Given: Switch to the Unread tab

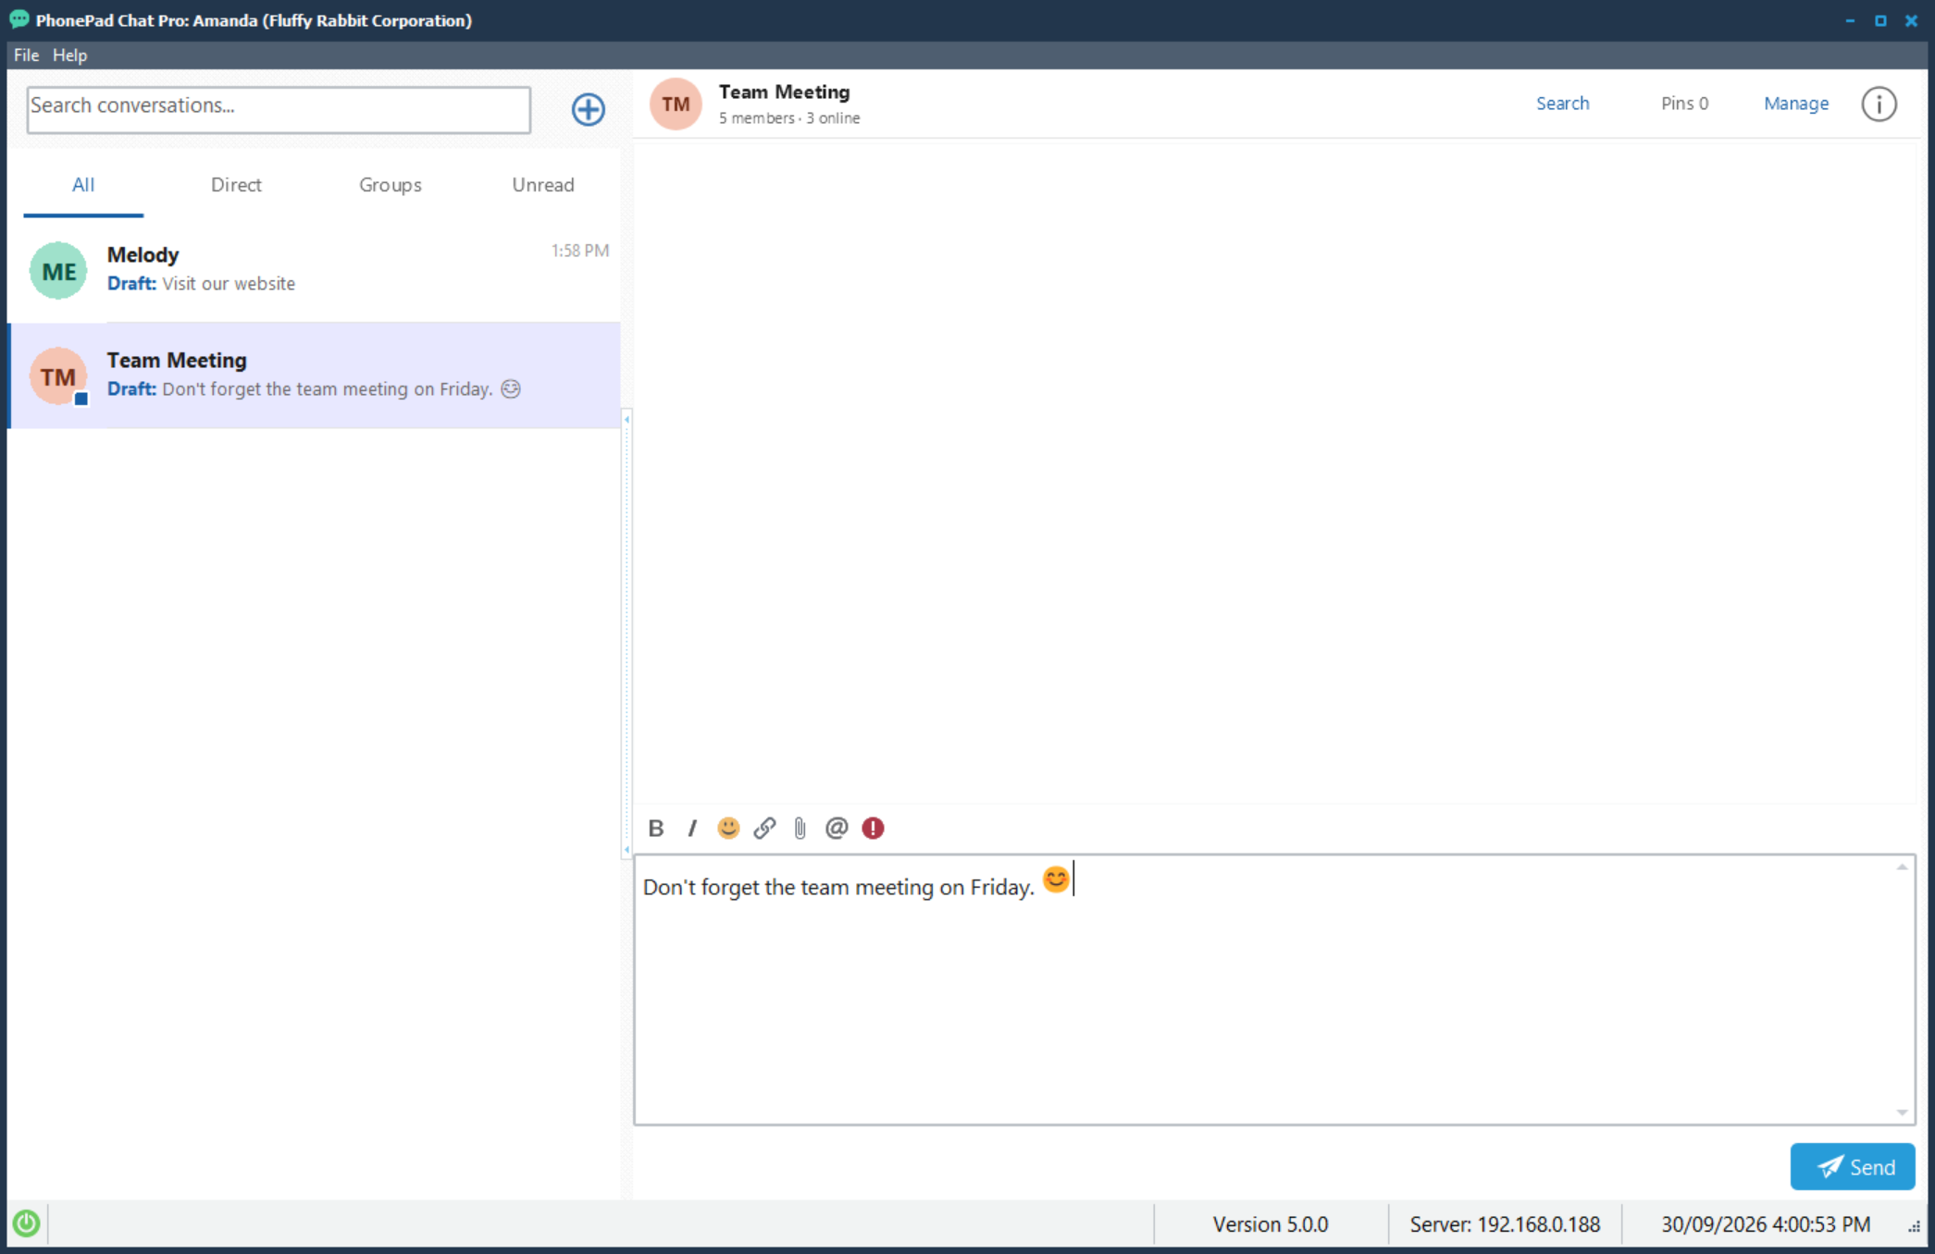Looking at the screenshot, I should tap(543, 184).
